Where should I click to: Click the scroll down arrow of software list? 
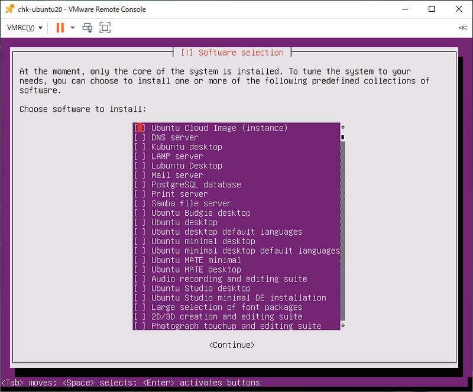[x=343, y=325]
